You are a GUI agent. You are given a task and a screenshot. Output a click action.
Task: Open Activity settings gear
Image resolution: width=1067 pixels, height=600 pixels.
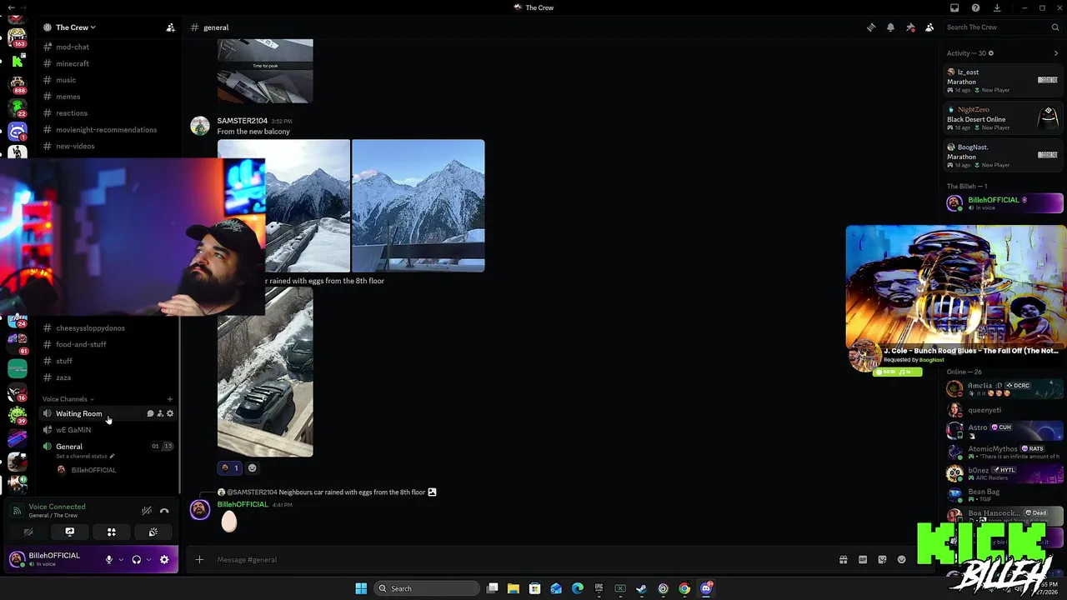tap(990, 53)
